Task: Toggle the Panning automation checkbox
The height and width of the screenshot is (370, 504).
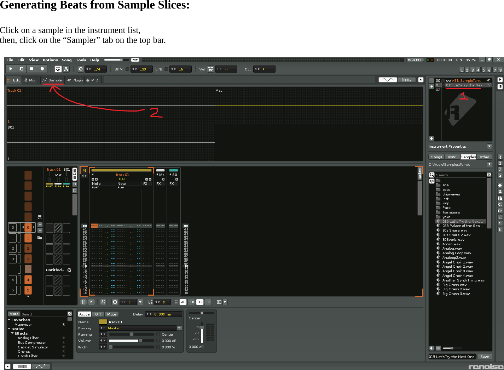Action: 158,334
